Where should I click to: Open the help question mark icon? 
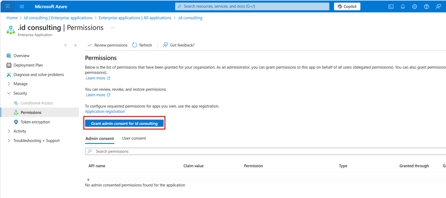coord(427,7)
